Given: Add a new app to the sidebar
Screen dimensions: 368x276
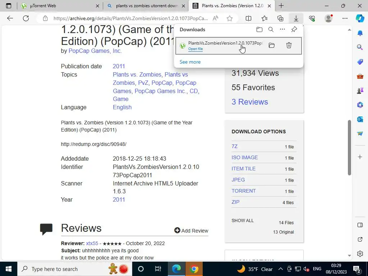Looking at the screenshot, I should [360, 157].
